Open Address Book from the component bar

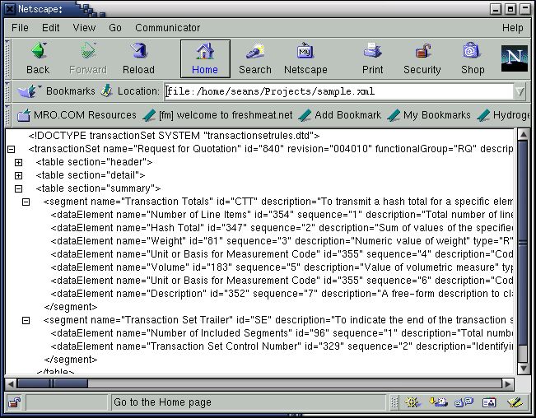coord(489,402)
